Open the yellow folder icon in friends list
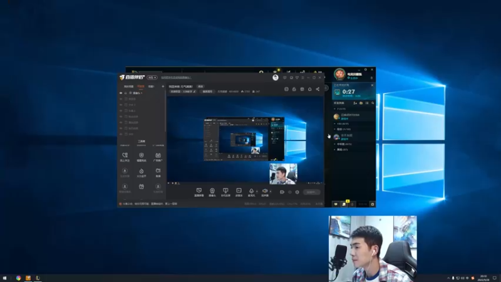 coord(361,103)
